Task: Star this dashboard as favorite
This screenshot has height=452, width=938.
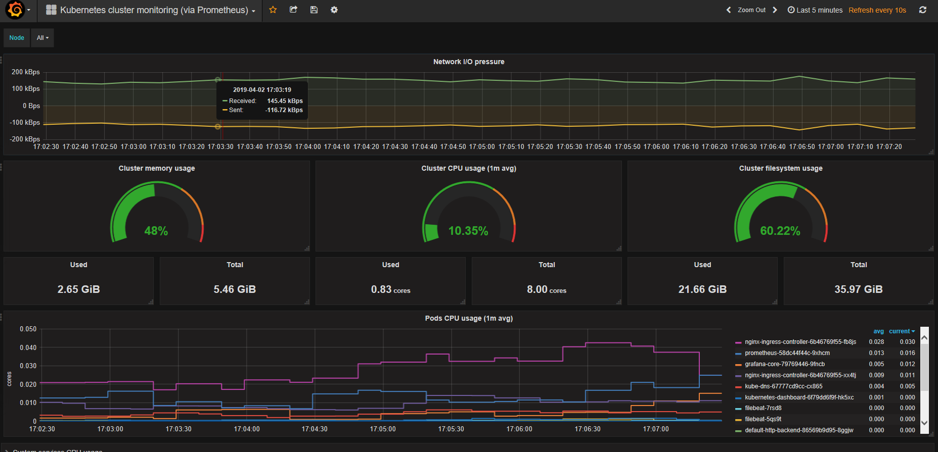Action: [273, 10]
